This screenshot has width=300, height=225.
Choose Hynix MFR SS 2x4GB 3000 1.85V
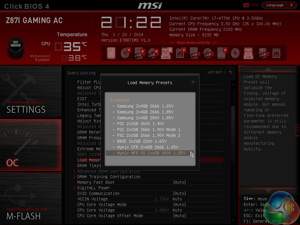tap(150, 153)
